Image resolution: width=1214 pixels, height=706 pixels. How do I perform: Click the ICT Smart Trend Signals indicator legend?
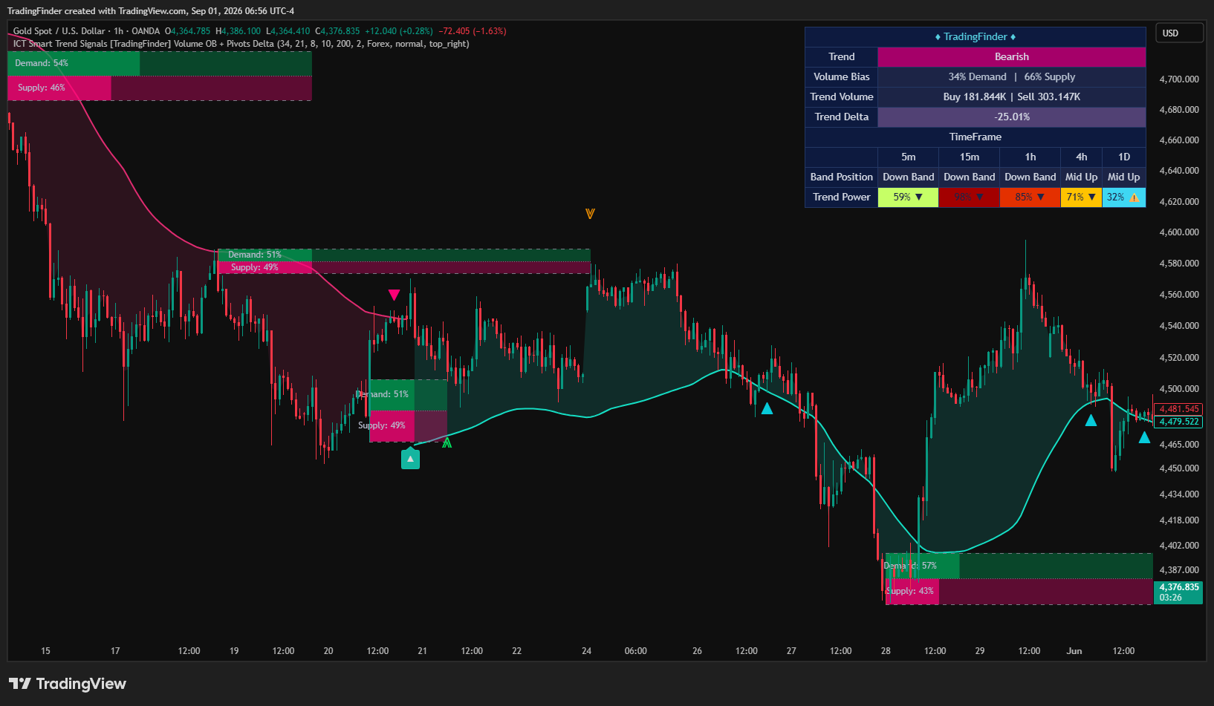241,44
